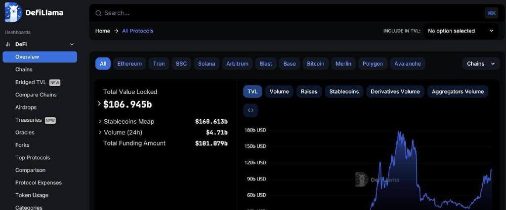The image size is (506, 210).
Task: Open the Chains dropdown
Action: (x=481, y=64)
